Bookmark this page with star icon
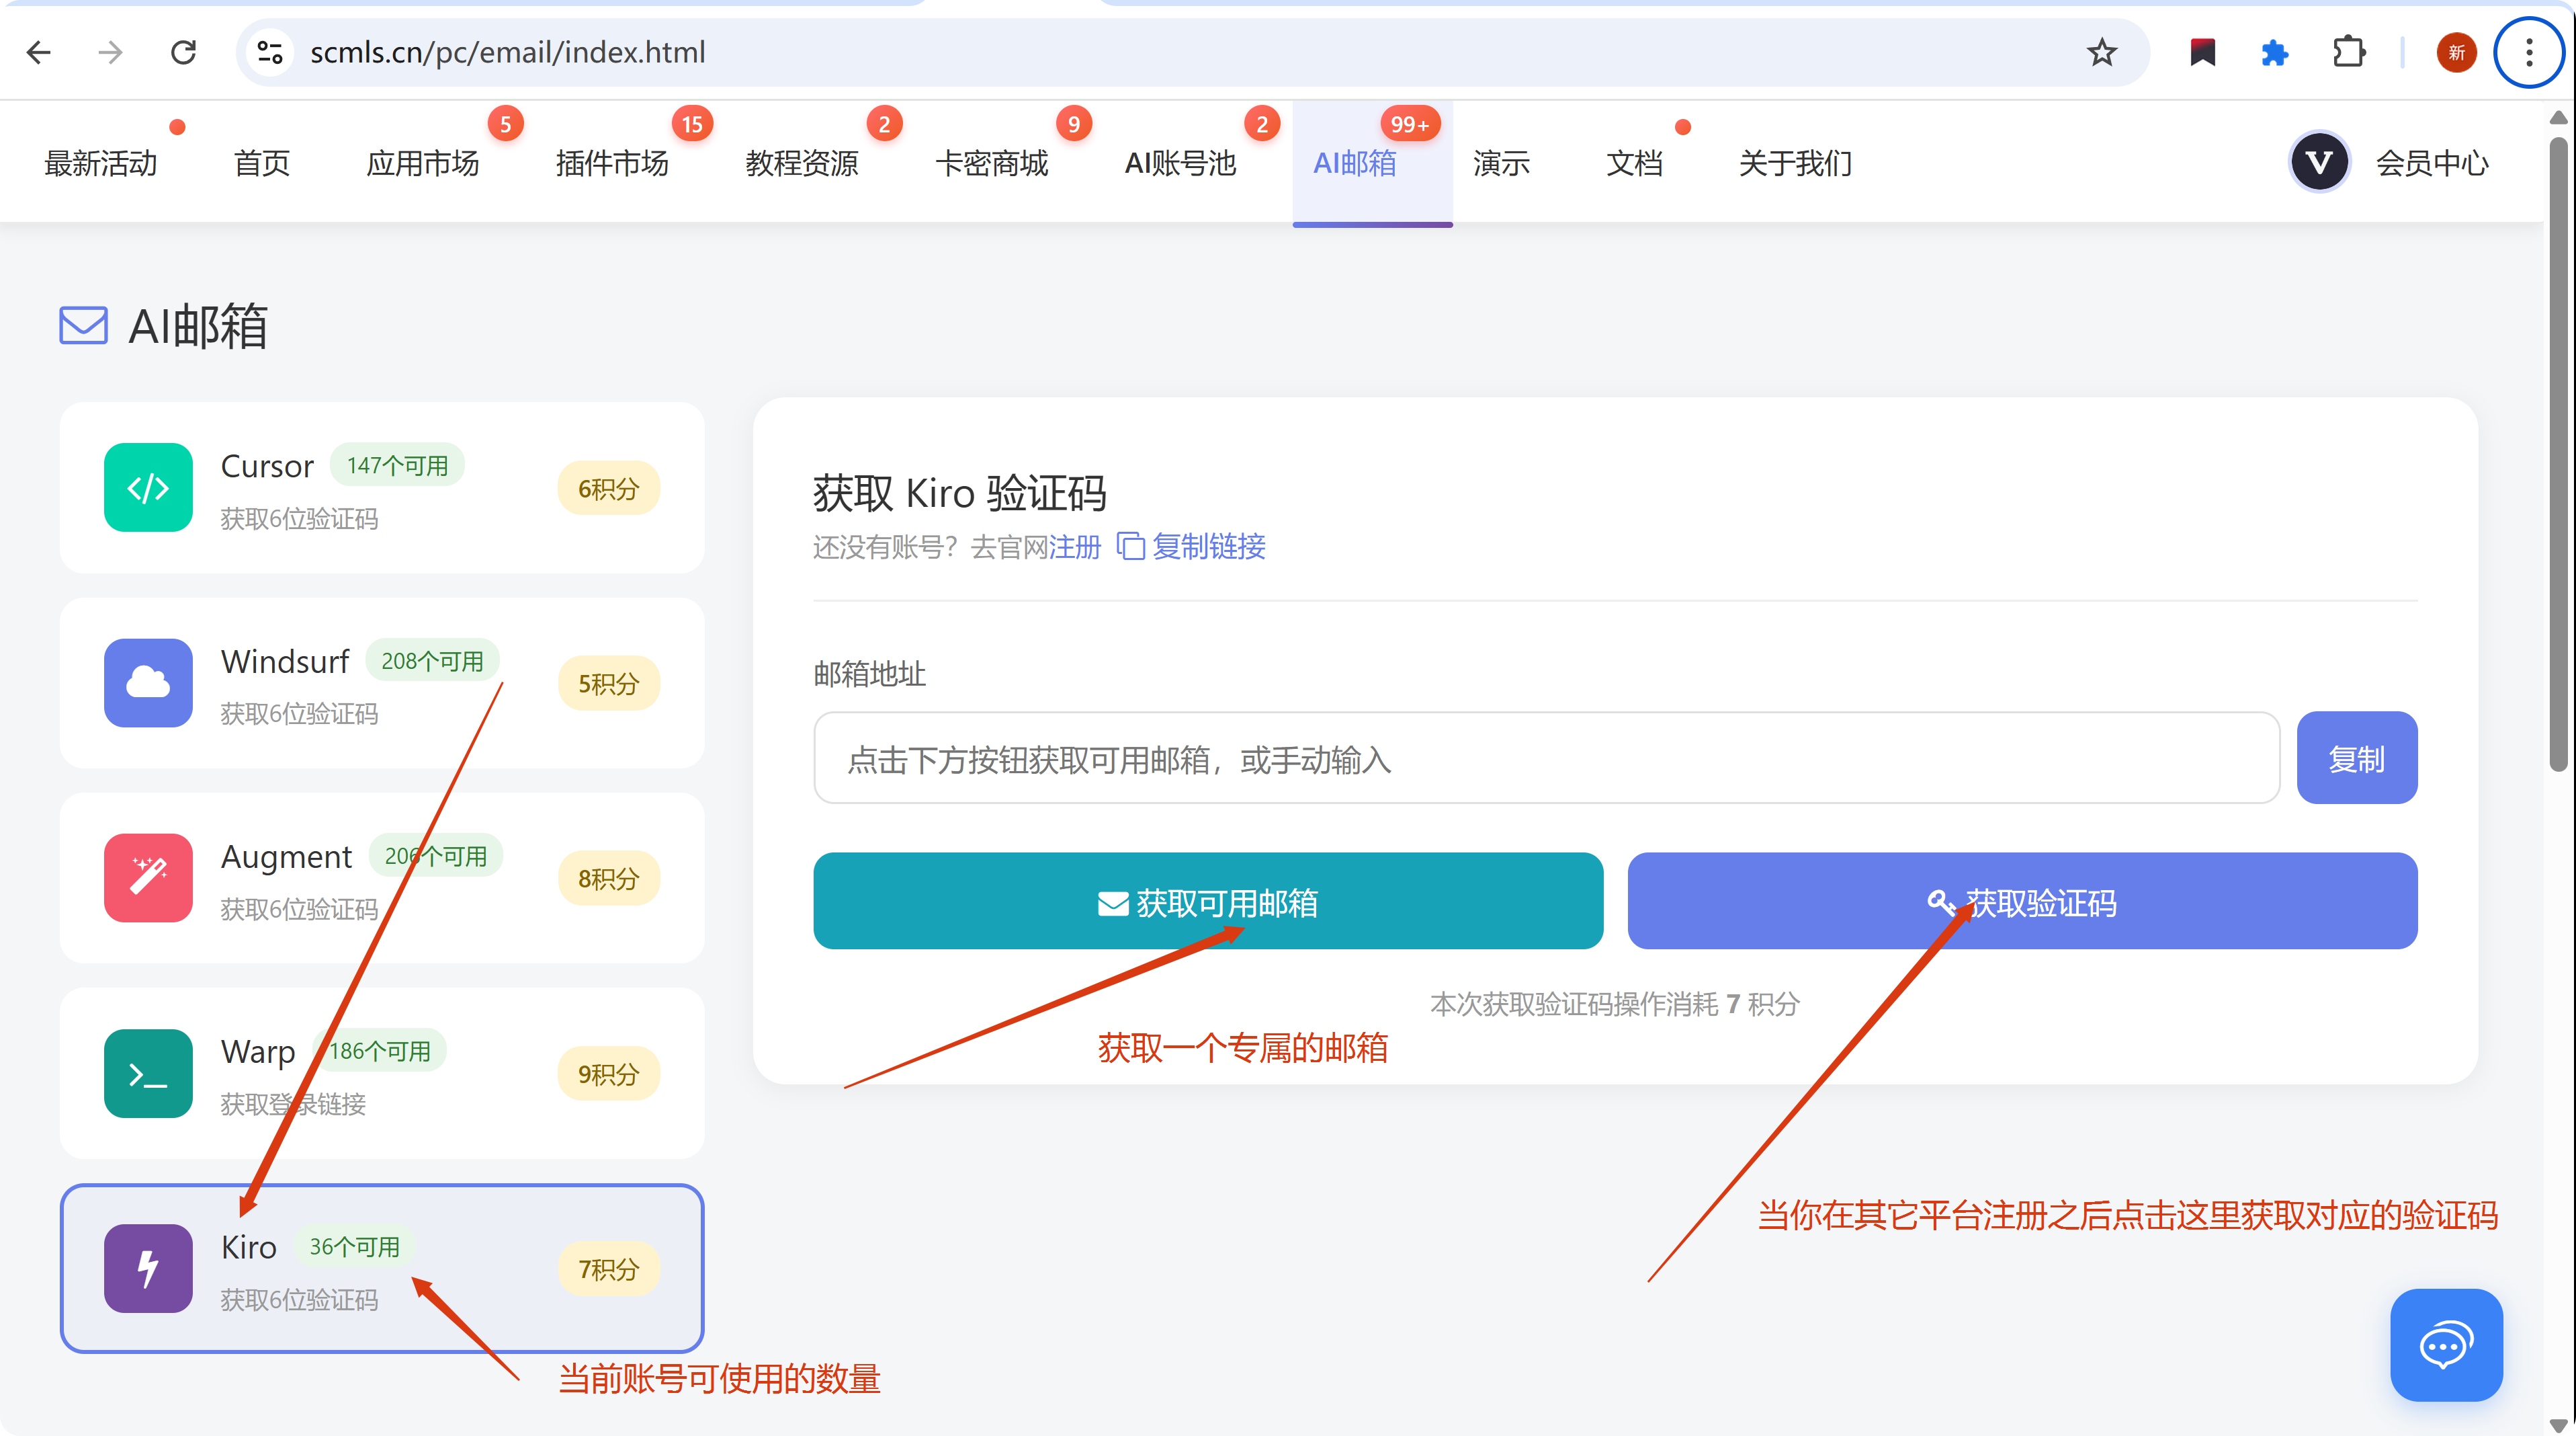2576x1436 pixels. pos(2101,52)
